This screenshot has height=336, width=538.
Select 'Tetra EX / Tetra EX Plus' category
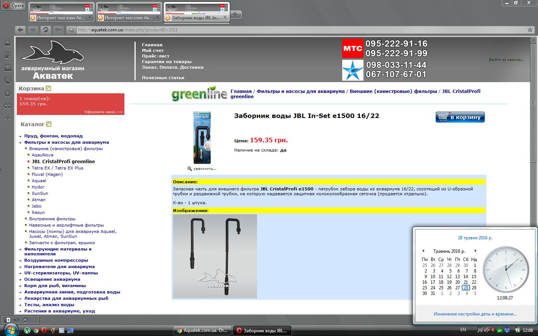[58, 168]
